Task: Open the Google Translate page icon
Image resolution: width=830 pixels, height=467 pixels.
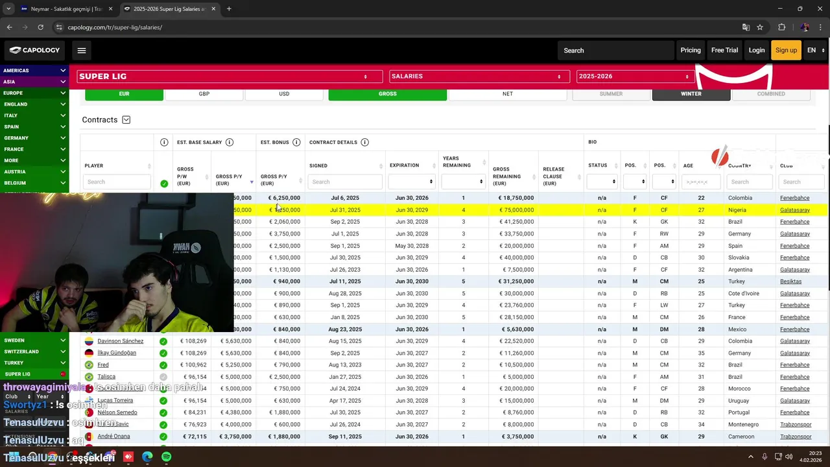Action: [x=746, y=27]
